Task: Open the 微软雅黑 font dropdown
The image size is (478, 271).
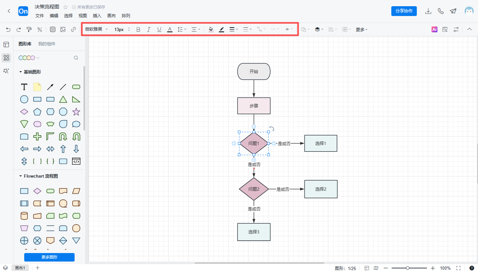Action: pos(96,29)
